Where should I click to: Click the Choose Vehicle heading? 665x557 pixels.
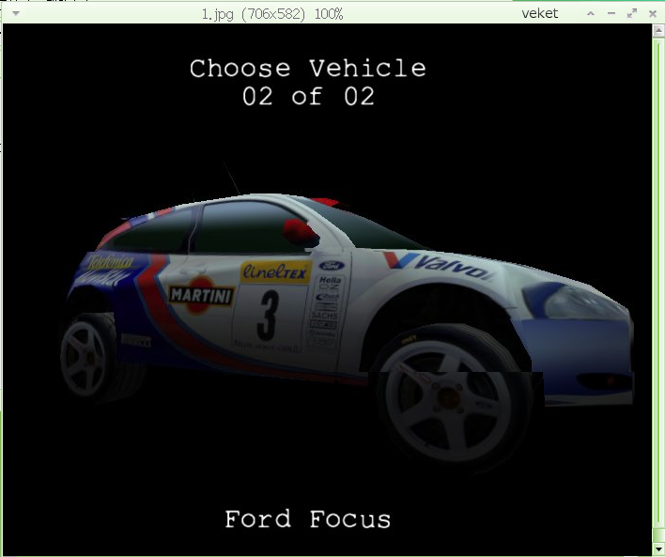[x=308, y=69]
